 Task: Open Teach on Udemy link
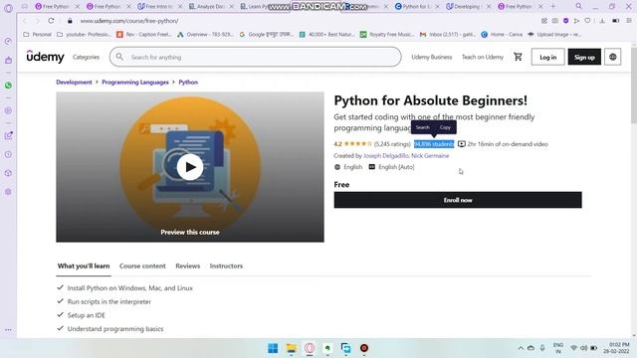(x=482, y=58)
